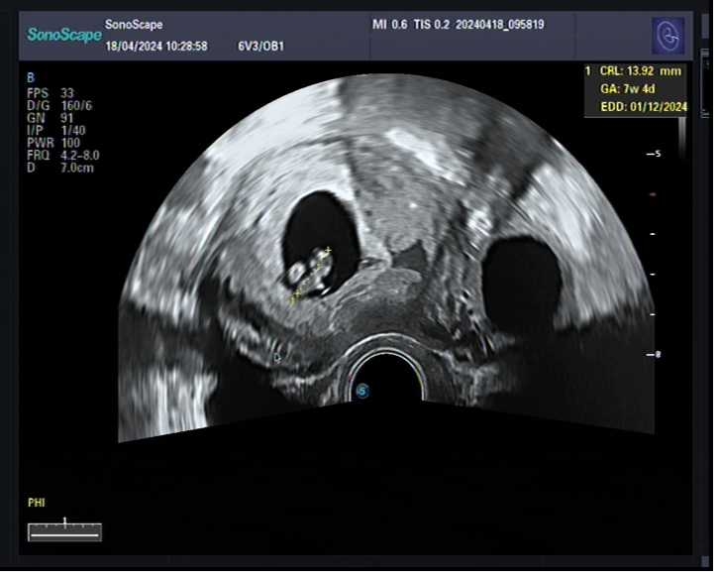Click the PHI label above the slider
The width and height of the screenshot is (720, 578).
(37, 504)
